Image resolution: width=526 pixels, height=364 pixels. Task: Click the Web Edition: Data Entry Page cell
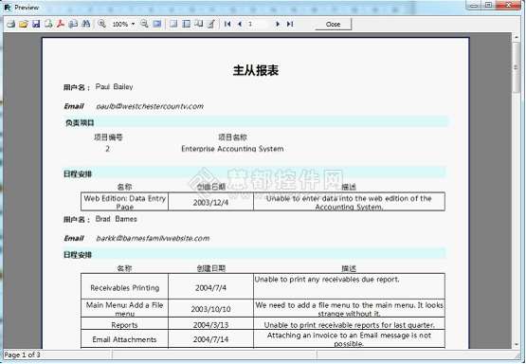pyautogui.click(x=124, y=202)
